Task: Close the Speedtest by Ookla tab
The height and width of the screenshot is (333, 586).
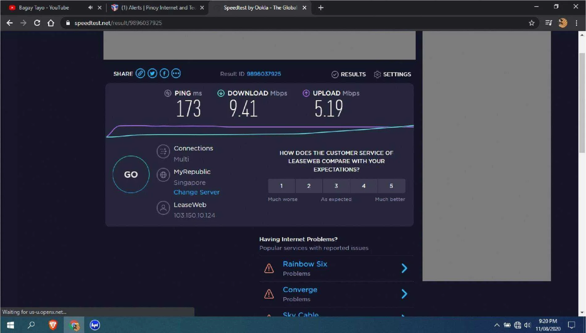Action: click(x=304, y=8)
